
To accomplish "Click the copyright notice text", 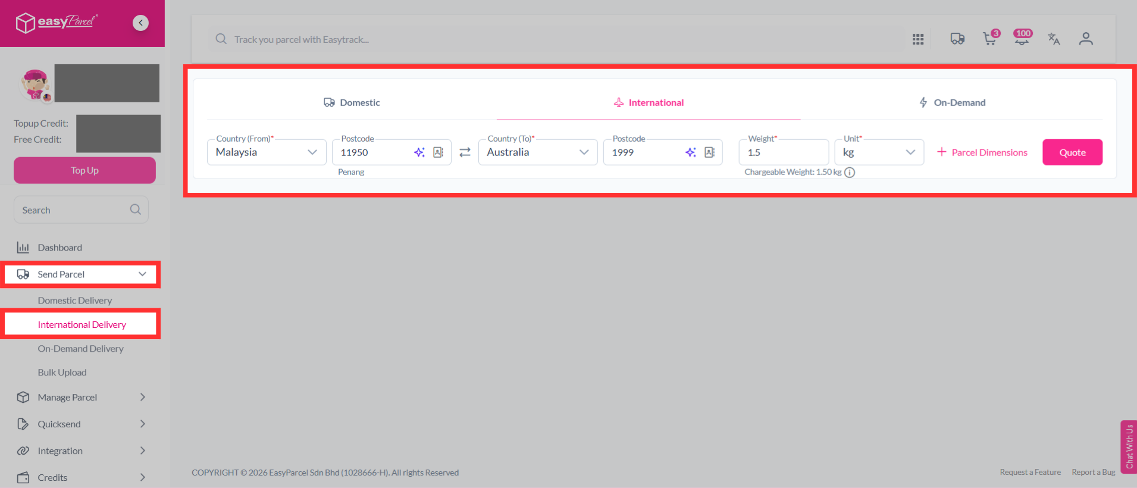I will (325, 473).
